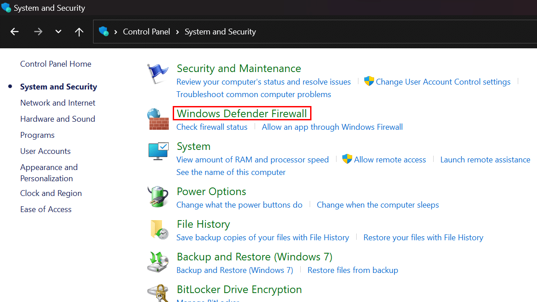Screen dimensions: 537x302
Task: Click title bar System and Security shield icon
Action: [6, 8]
